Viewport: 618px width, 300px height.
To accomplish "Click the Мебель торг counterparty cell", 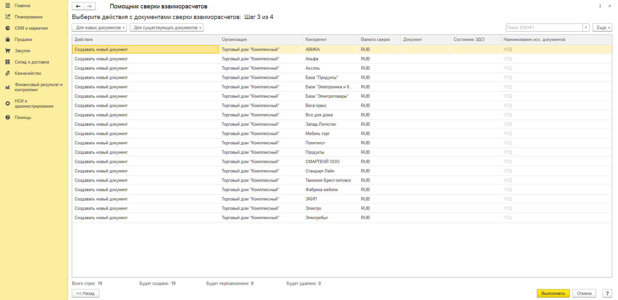I will point(330,133).
